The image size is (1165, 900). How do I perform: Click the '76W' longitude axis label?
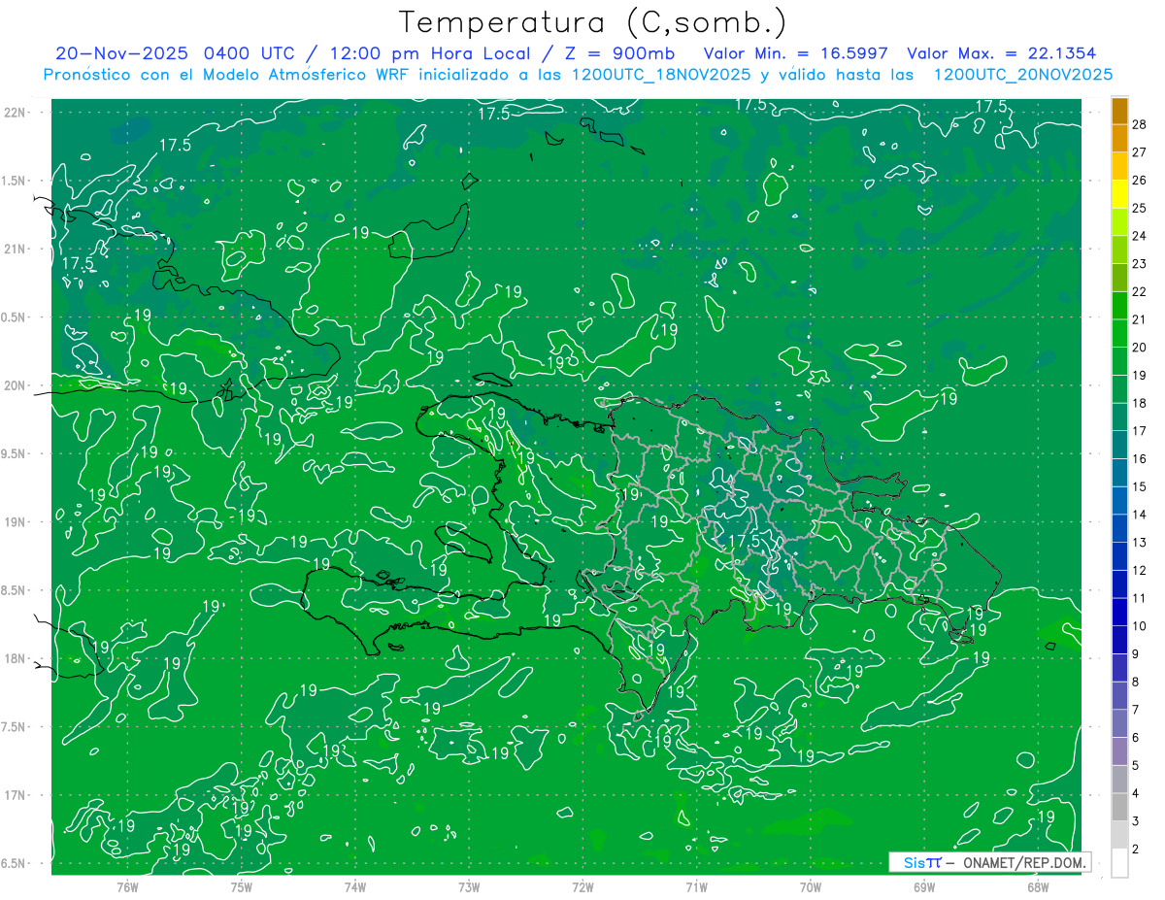(x=127, y=886)
